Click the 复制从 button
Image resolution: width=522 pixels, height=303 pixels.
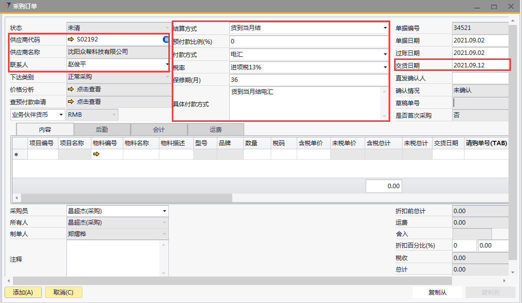[x=437, y=293]
